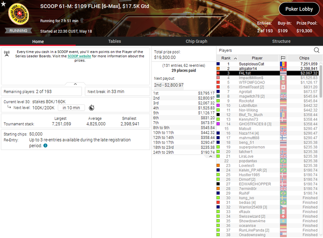Select player kung_ivo
This screenshot has width=323, height=238.
[267, 198]
